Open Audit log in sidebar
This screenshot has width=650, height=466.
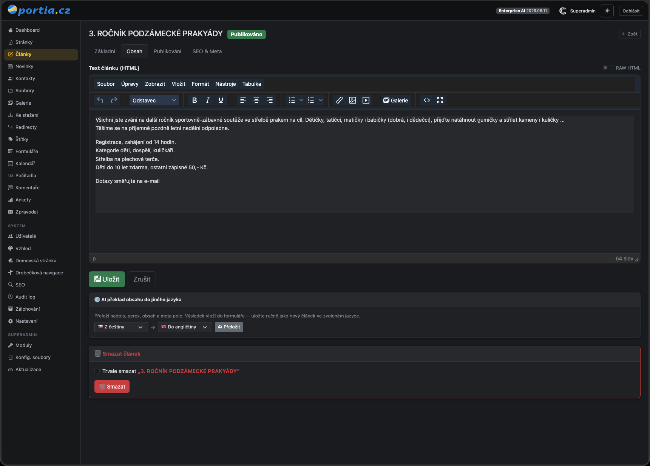pos(41,297)
